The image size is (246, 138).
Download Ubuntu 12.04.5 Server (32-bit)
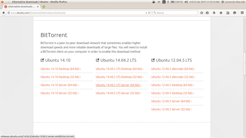click(171, 109)
